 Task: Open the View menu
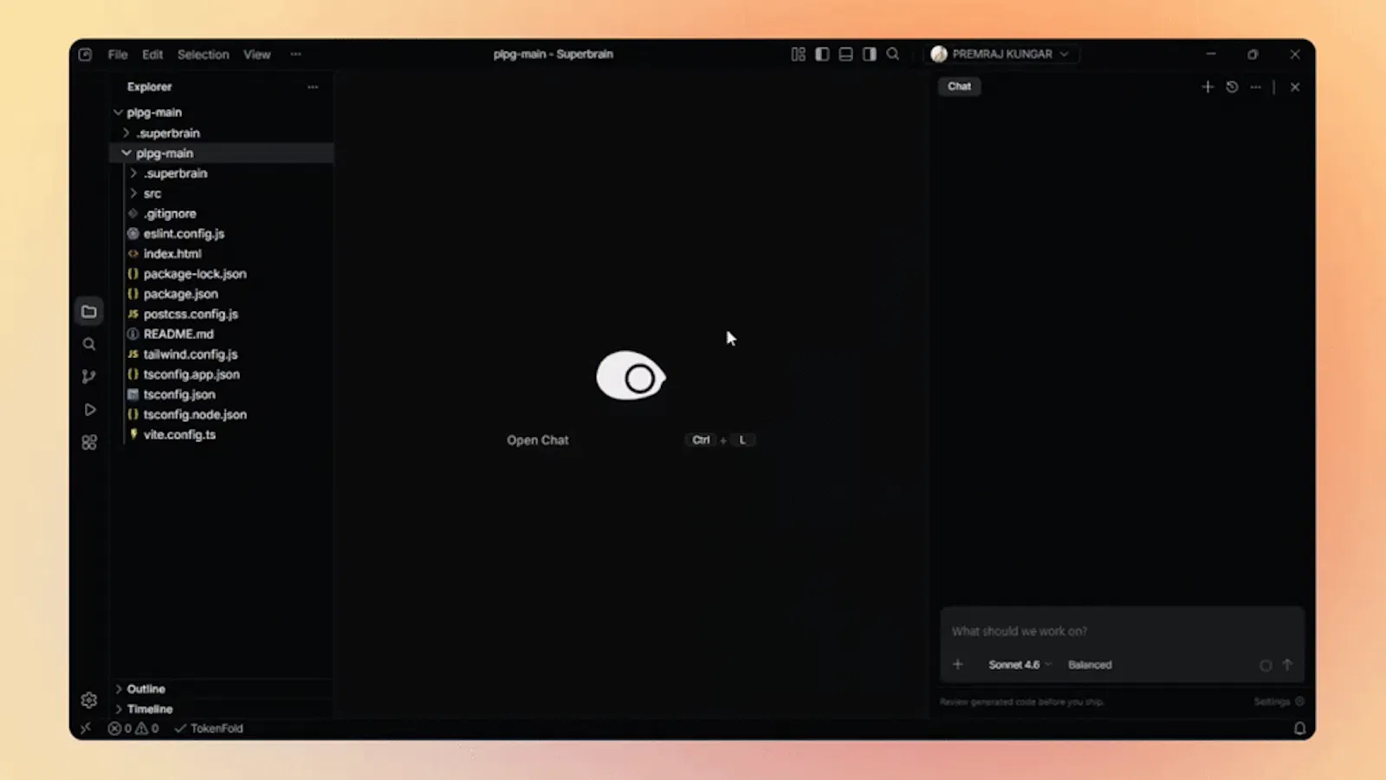(x=256, y=54)
